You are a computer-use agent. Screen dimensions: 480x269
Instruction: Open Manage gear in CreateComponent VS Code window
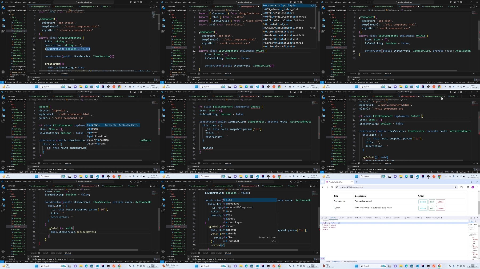pyautogui.click(x=3, y=78)
